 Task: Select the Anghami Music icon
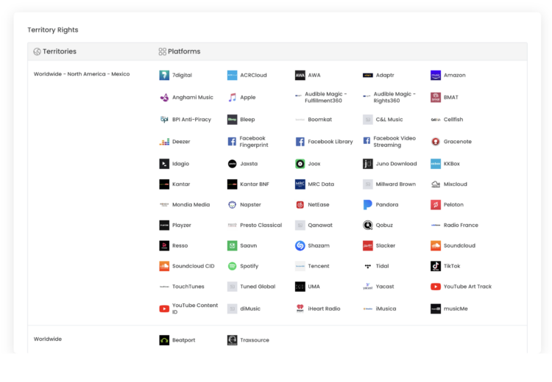164,98
